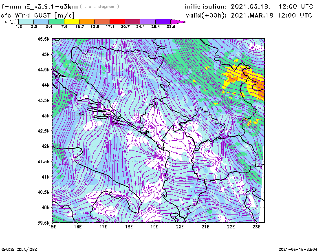Click the 'GrADS: COLA/IGES' footer text

(x=19, y=250)
